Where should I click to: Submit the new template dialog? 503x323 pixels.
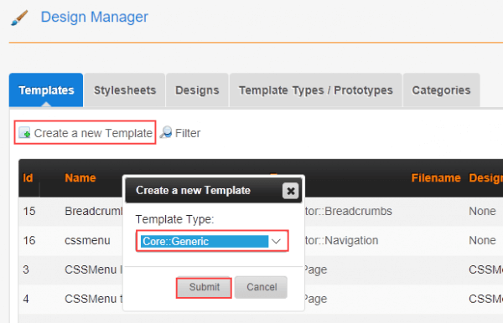204,287
